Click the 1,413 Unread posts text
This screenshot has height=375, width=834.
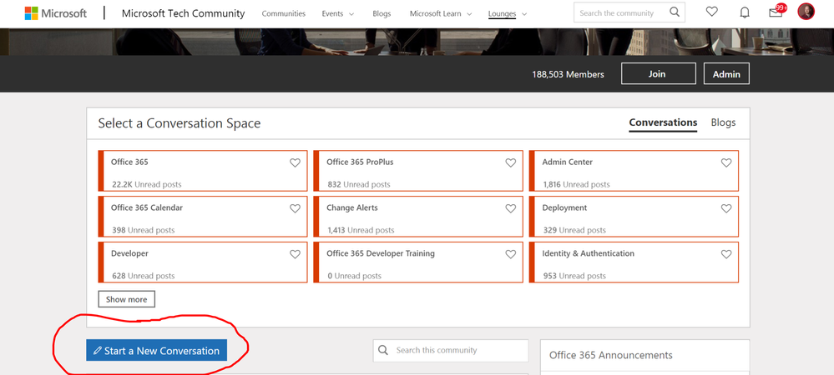point(361,231)
